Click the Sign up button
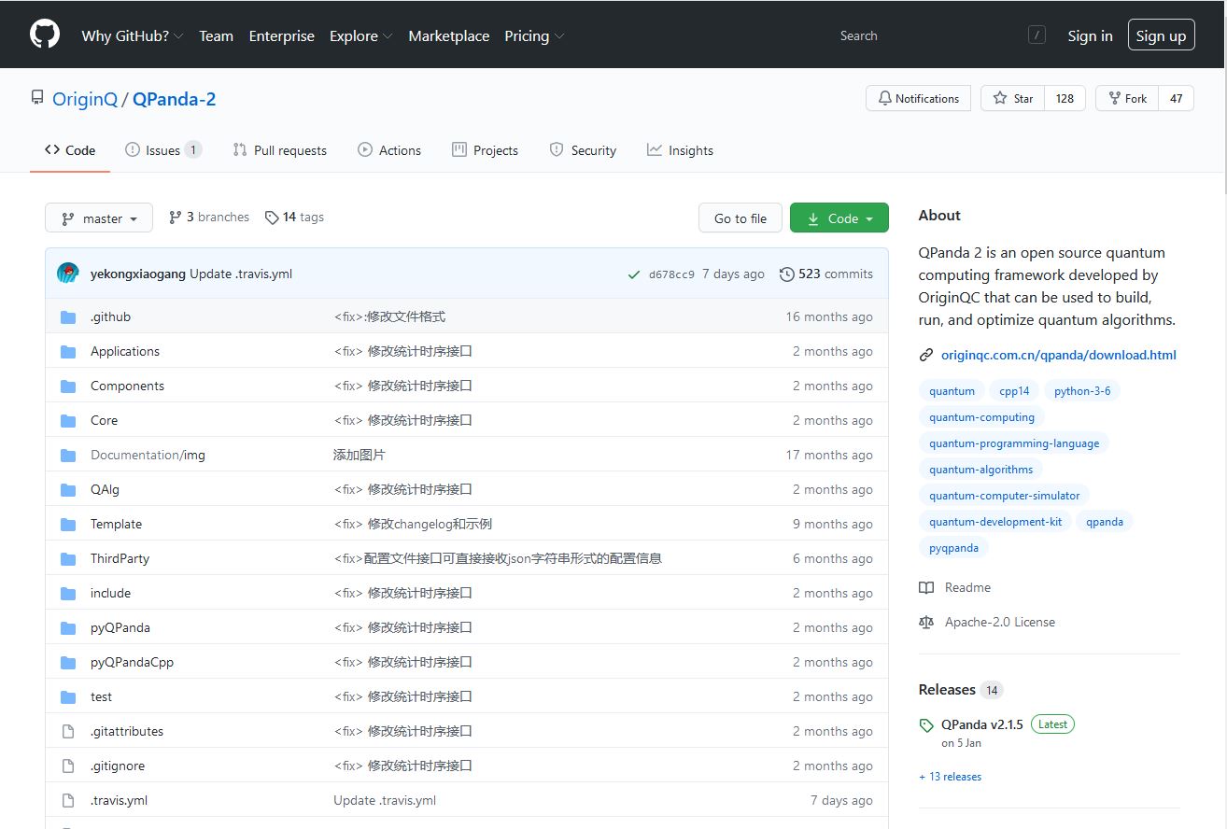The image size is (1227, 829). [1161, 35]
